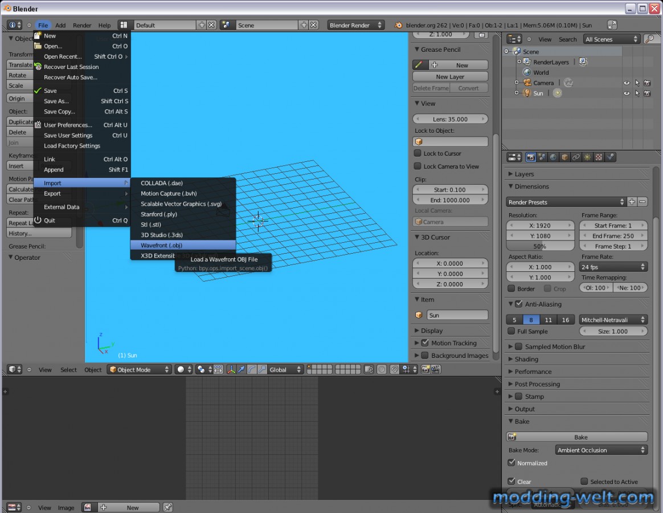The image size is (663, 513).
Task: Uncheck the Normalized bake option
Action: pyautogui.click(x=511, y=463)
